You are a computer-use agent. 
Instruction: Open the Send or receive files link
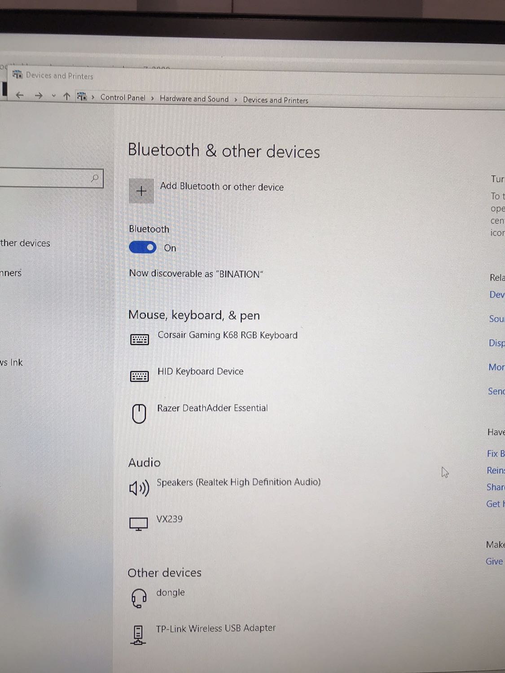pos(496,391)
